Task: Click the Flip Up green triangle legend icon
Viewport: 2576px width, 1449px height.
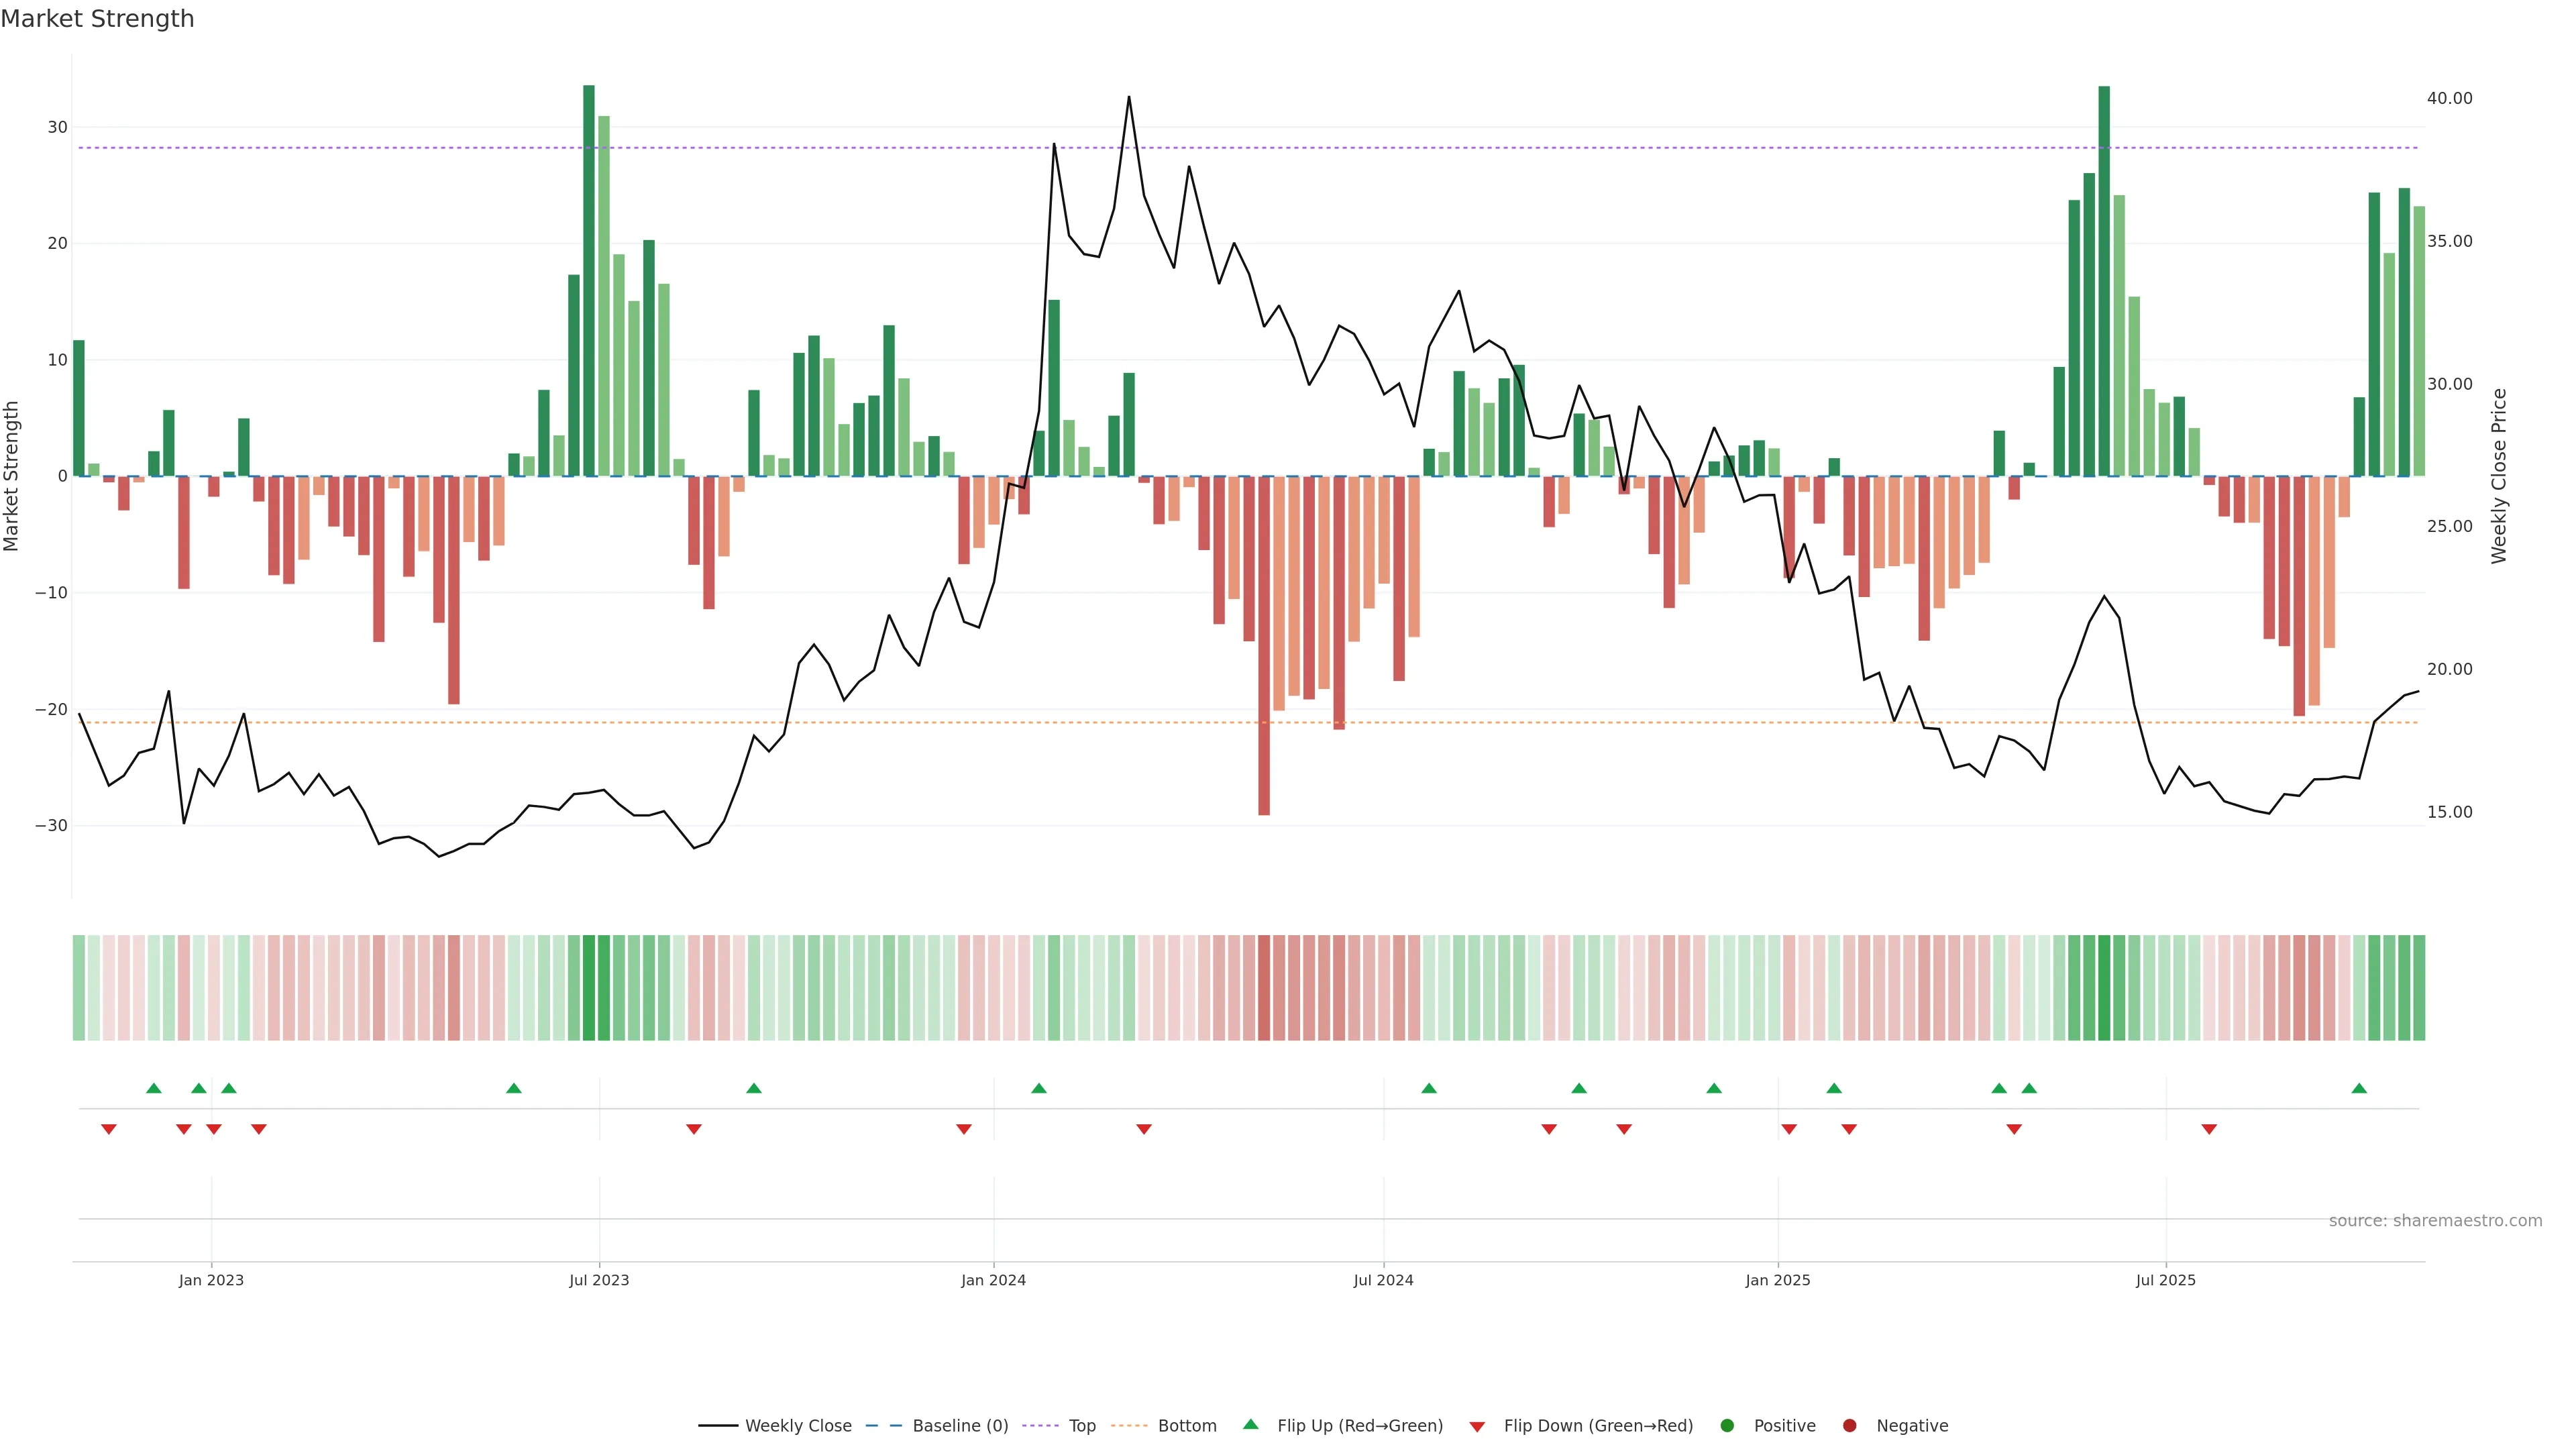Action: tap(1250, 1425)
